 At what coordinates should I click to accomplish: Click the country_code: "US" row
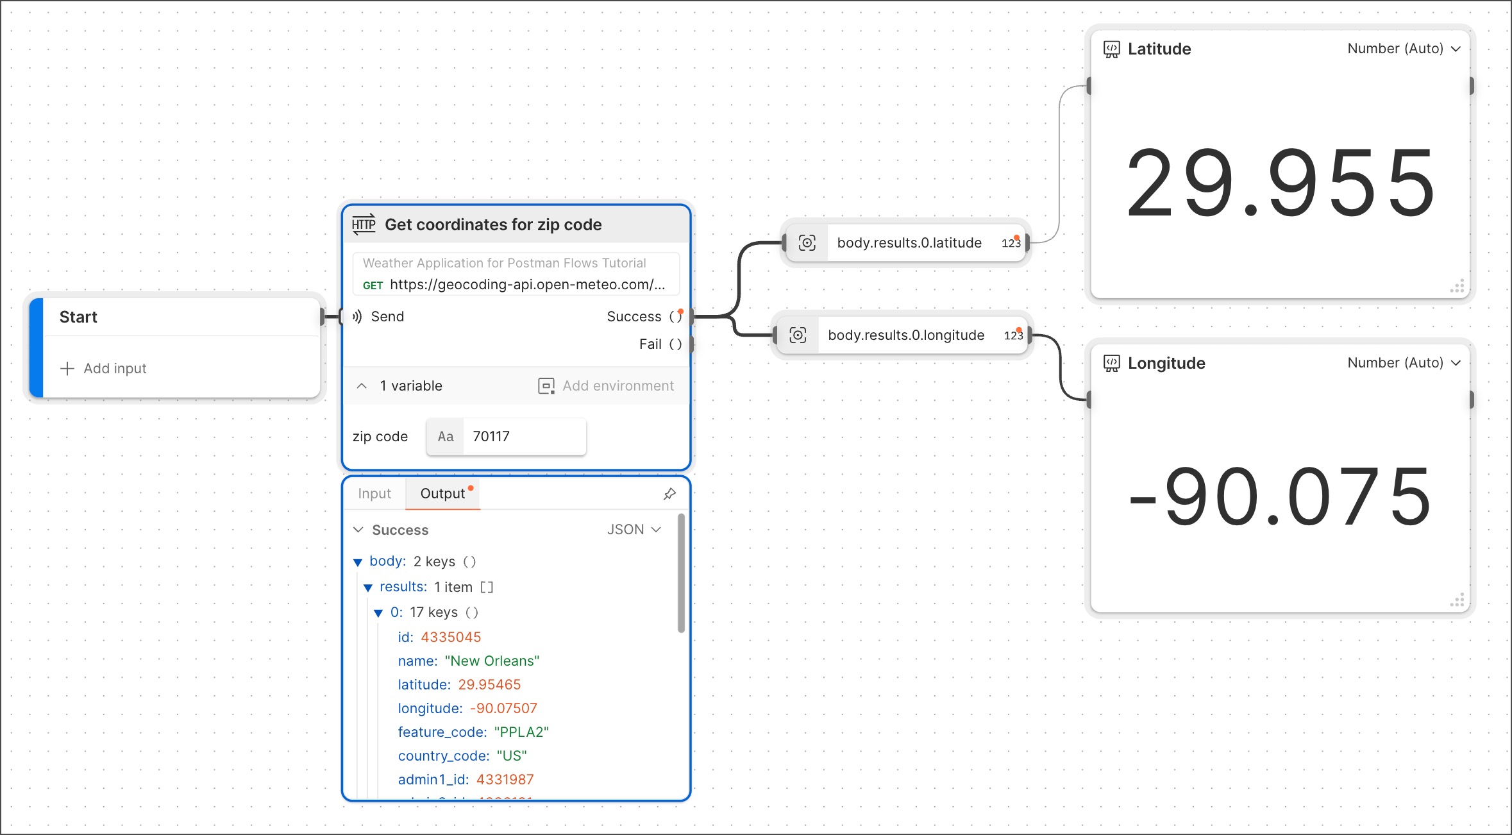coord(462,755)
